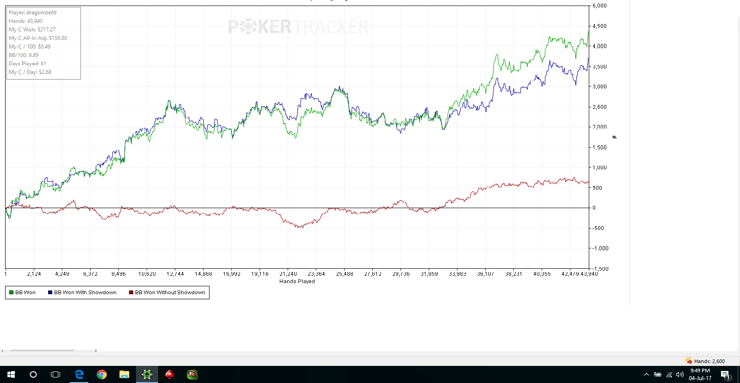Click the 'BB Won With Showdown' legend label

85,292
